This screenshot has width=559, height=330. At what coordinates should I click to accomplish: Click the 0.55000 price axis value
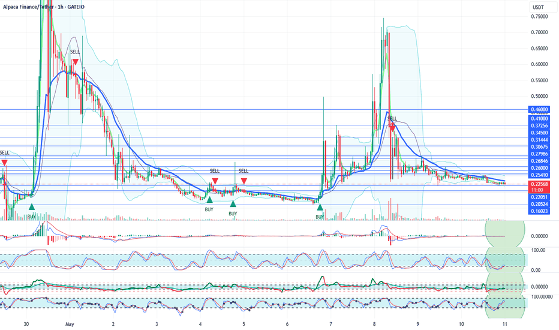(539, 80)
